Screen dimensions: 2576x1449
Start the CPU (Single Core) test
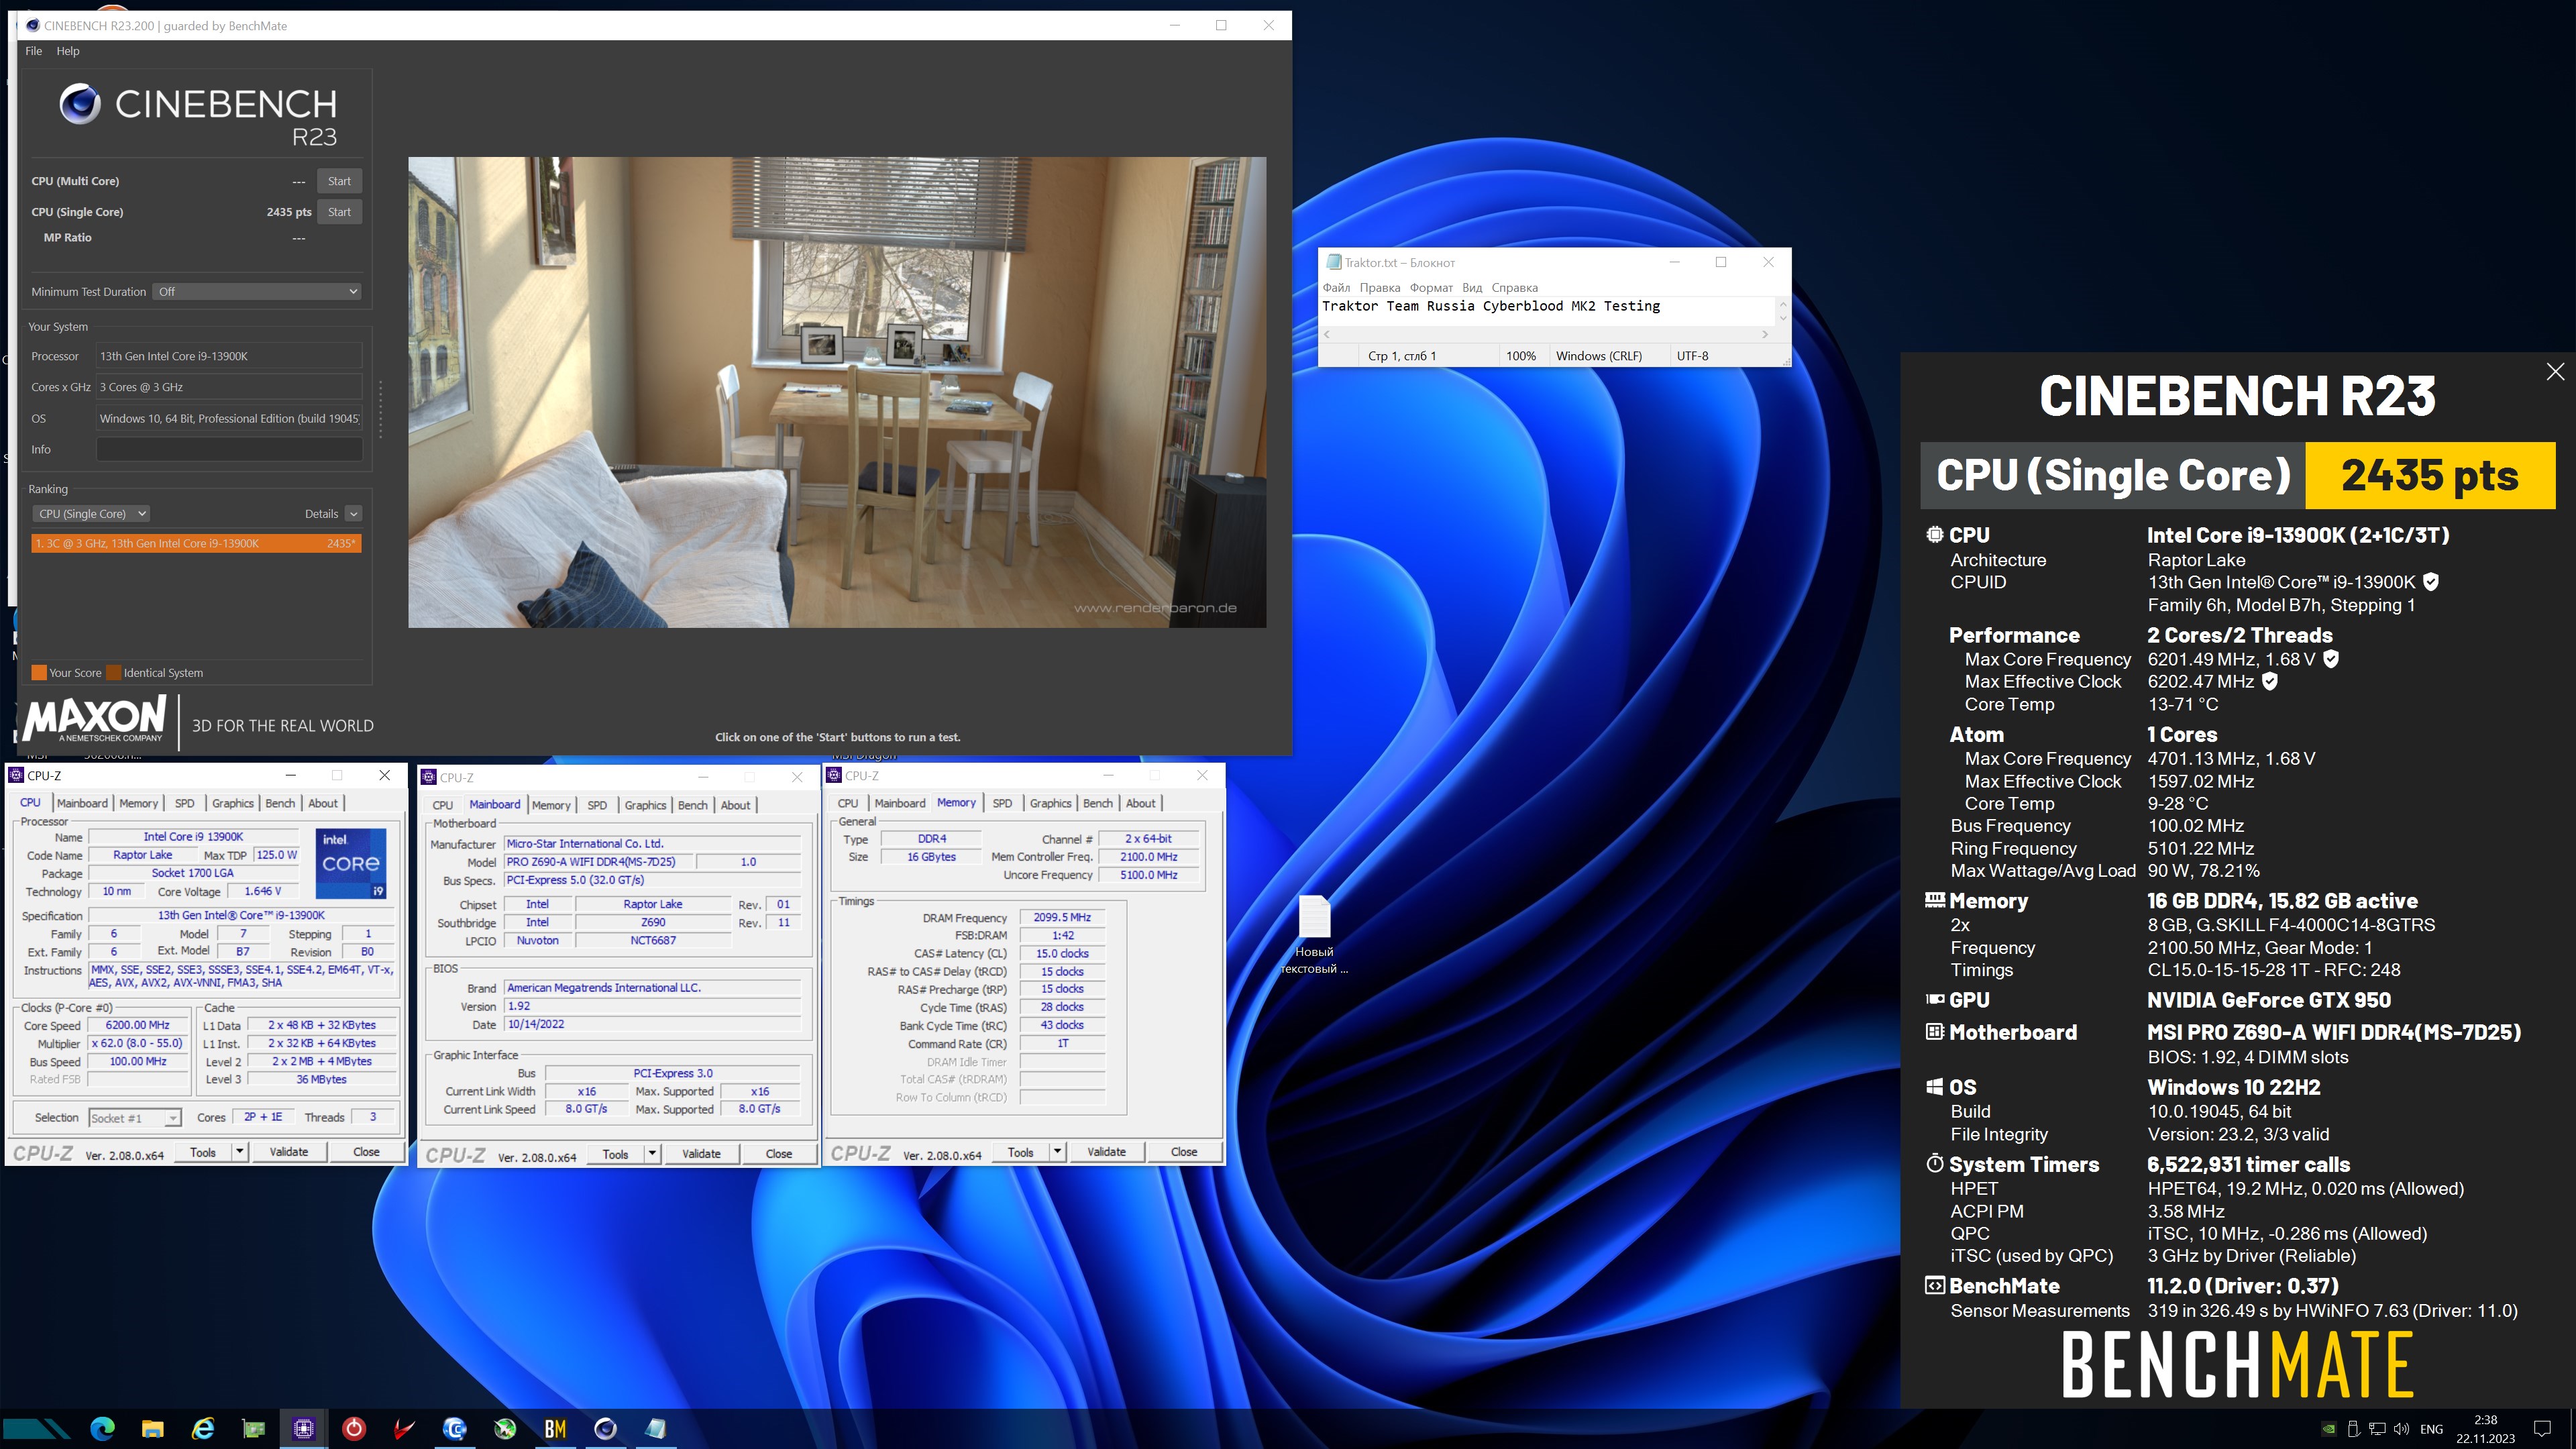339,212
